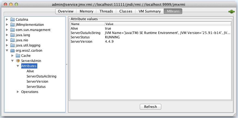Expand the java.lang domain node

point(7,35)
